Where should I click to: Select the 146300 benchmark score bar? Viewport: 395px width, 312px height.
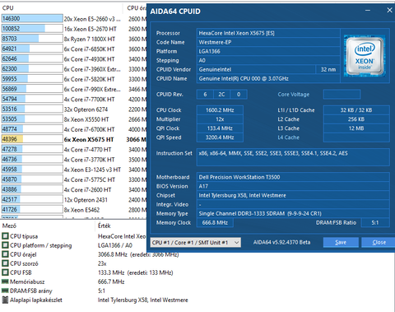(x=32, y=18)
